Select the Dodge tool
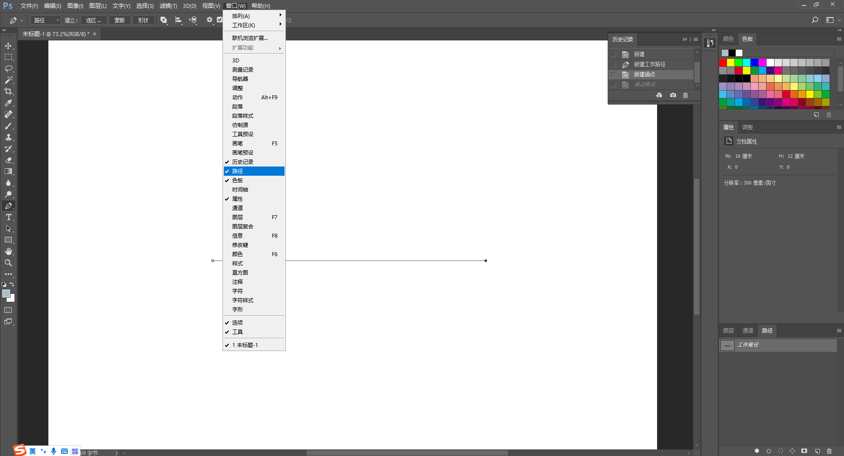844x456 pixels. coord(8,194)
